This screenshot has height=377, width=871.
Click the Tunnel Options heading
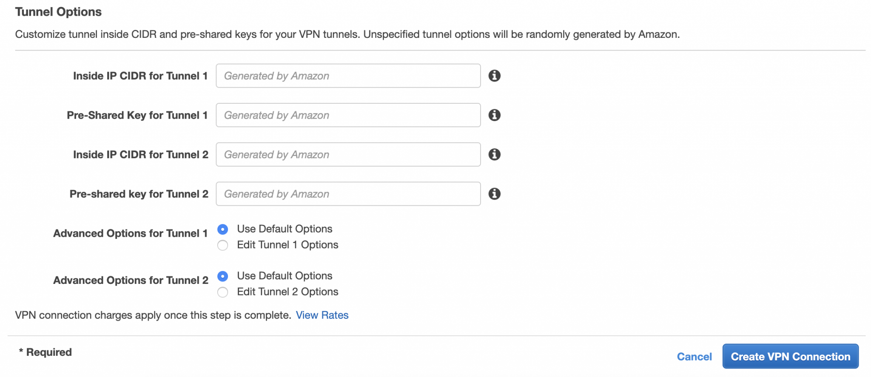pyautogui.click(x=58, y=12)
